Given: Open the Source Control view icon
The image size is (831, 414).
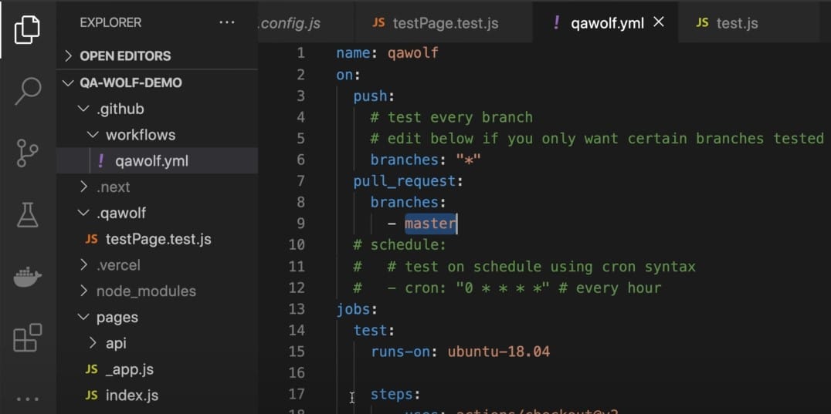Looking at the screenshot, I should coord(28,153).
